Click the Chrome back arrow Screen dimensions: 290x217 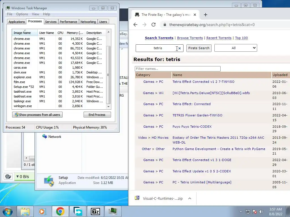tap(135, 25)
